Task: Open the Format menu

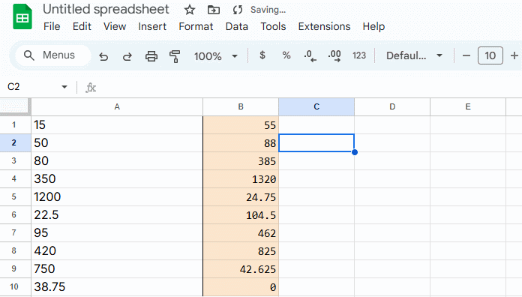Action: pos(196,26)
